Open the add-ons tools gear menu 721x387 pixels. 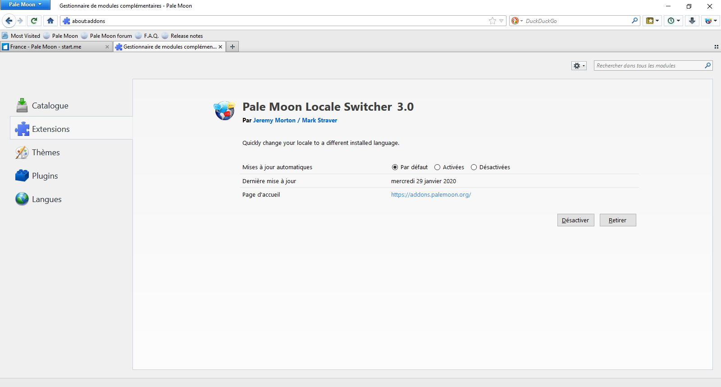click(x=579, y=66)
